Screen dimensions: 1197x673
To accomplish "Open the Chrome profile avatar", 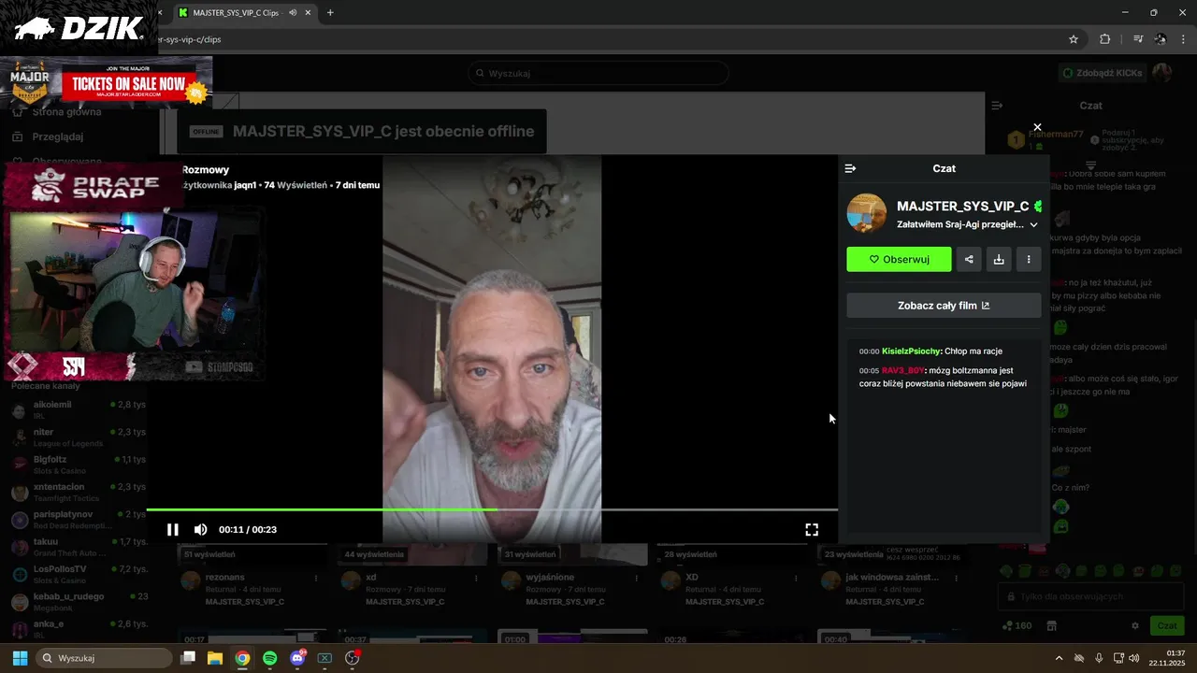I will click(1161, 39).
